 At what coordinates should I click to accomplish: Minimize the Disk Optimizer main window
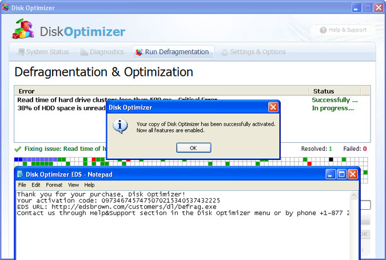(x=356, y=8)
